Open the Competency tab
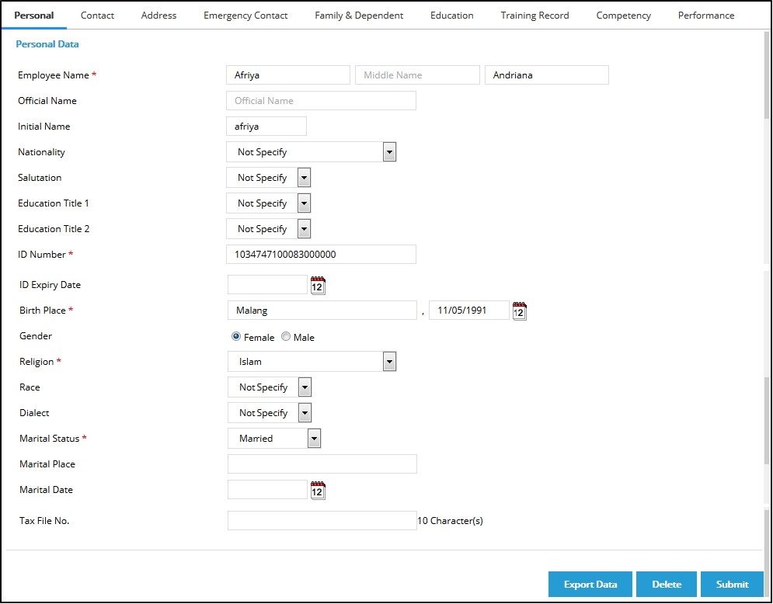 pyautogui.click(x=623, y=16)
